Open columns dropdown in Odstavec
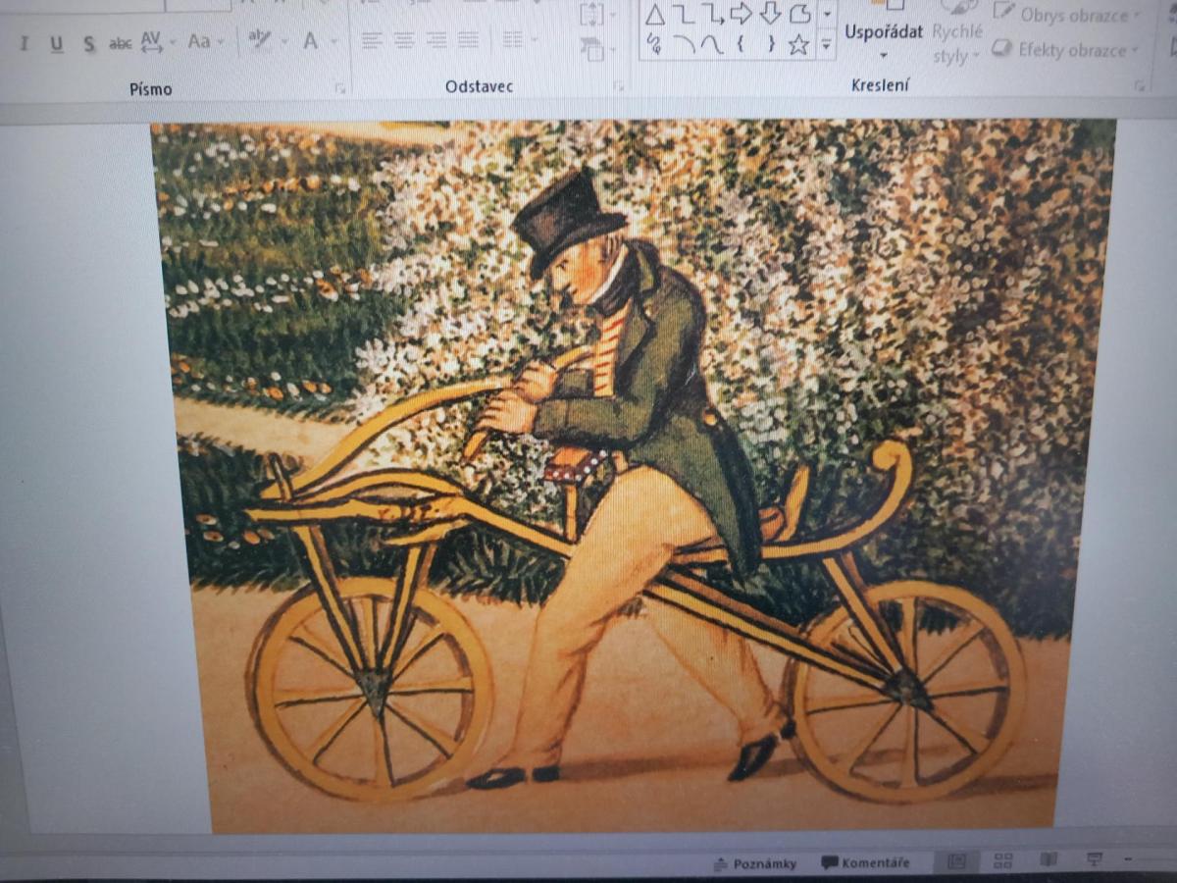This screenshot has width=1177, height=883. (518, 40)
